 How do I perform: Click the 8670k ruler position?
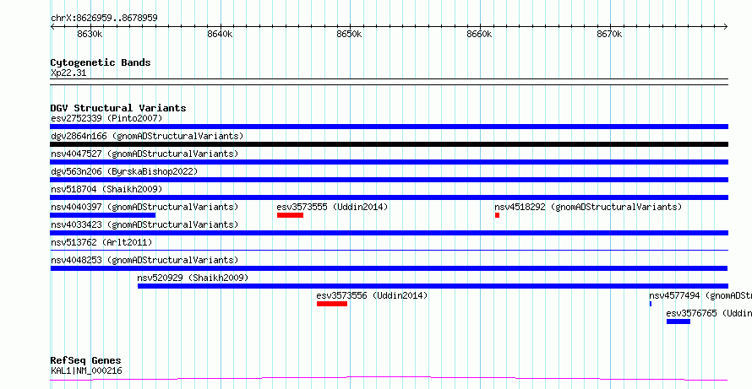(x=609, y=34)
